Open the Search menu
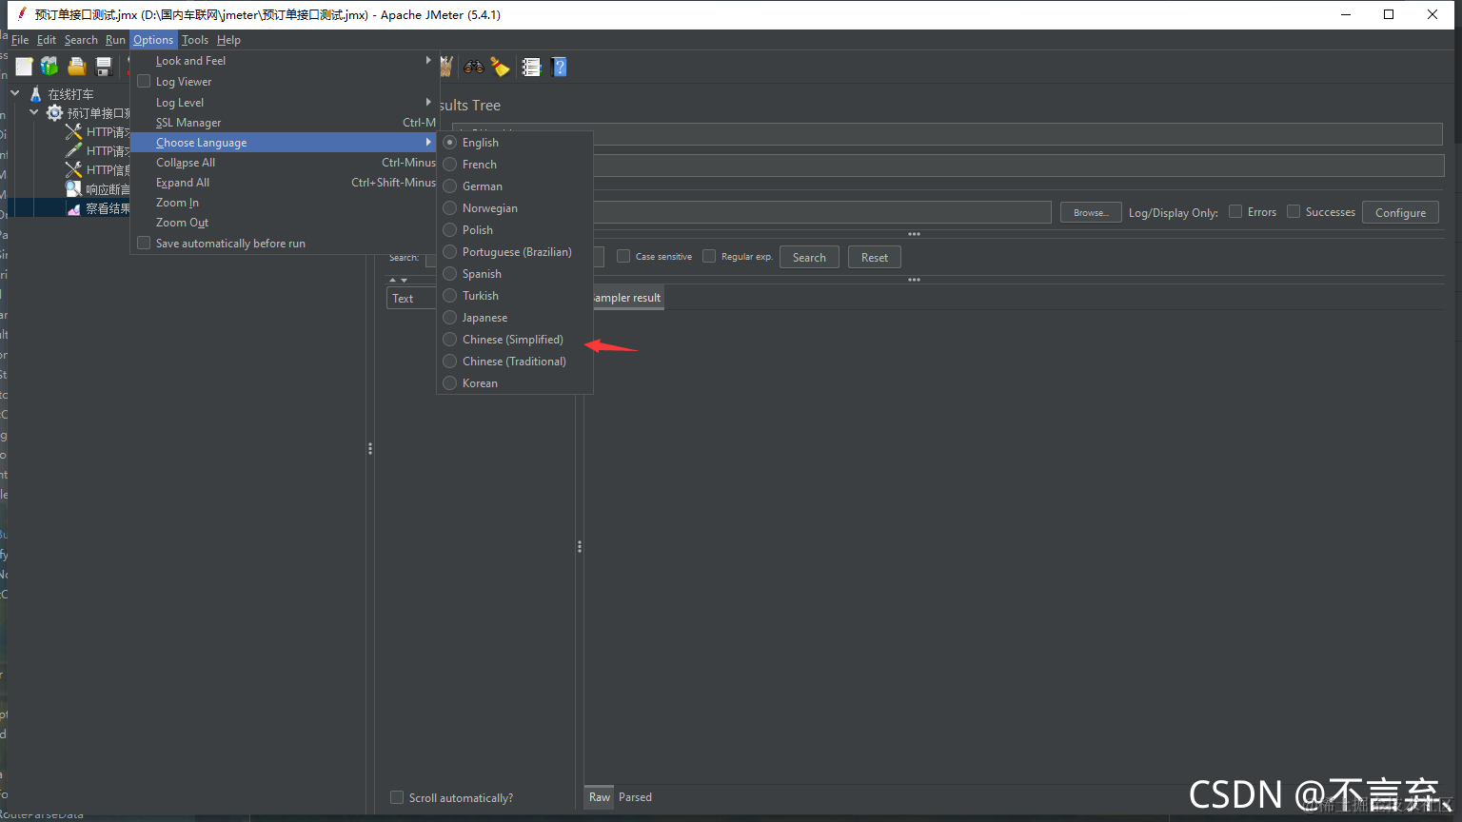The height and width of the screenshot is (822, 1462). (81, 40)
